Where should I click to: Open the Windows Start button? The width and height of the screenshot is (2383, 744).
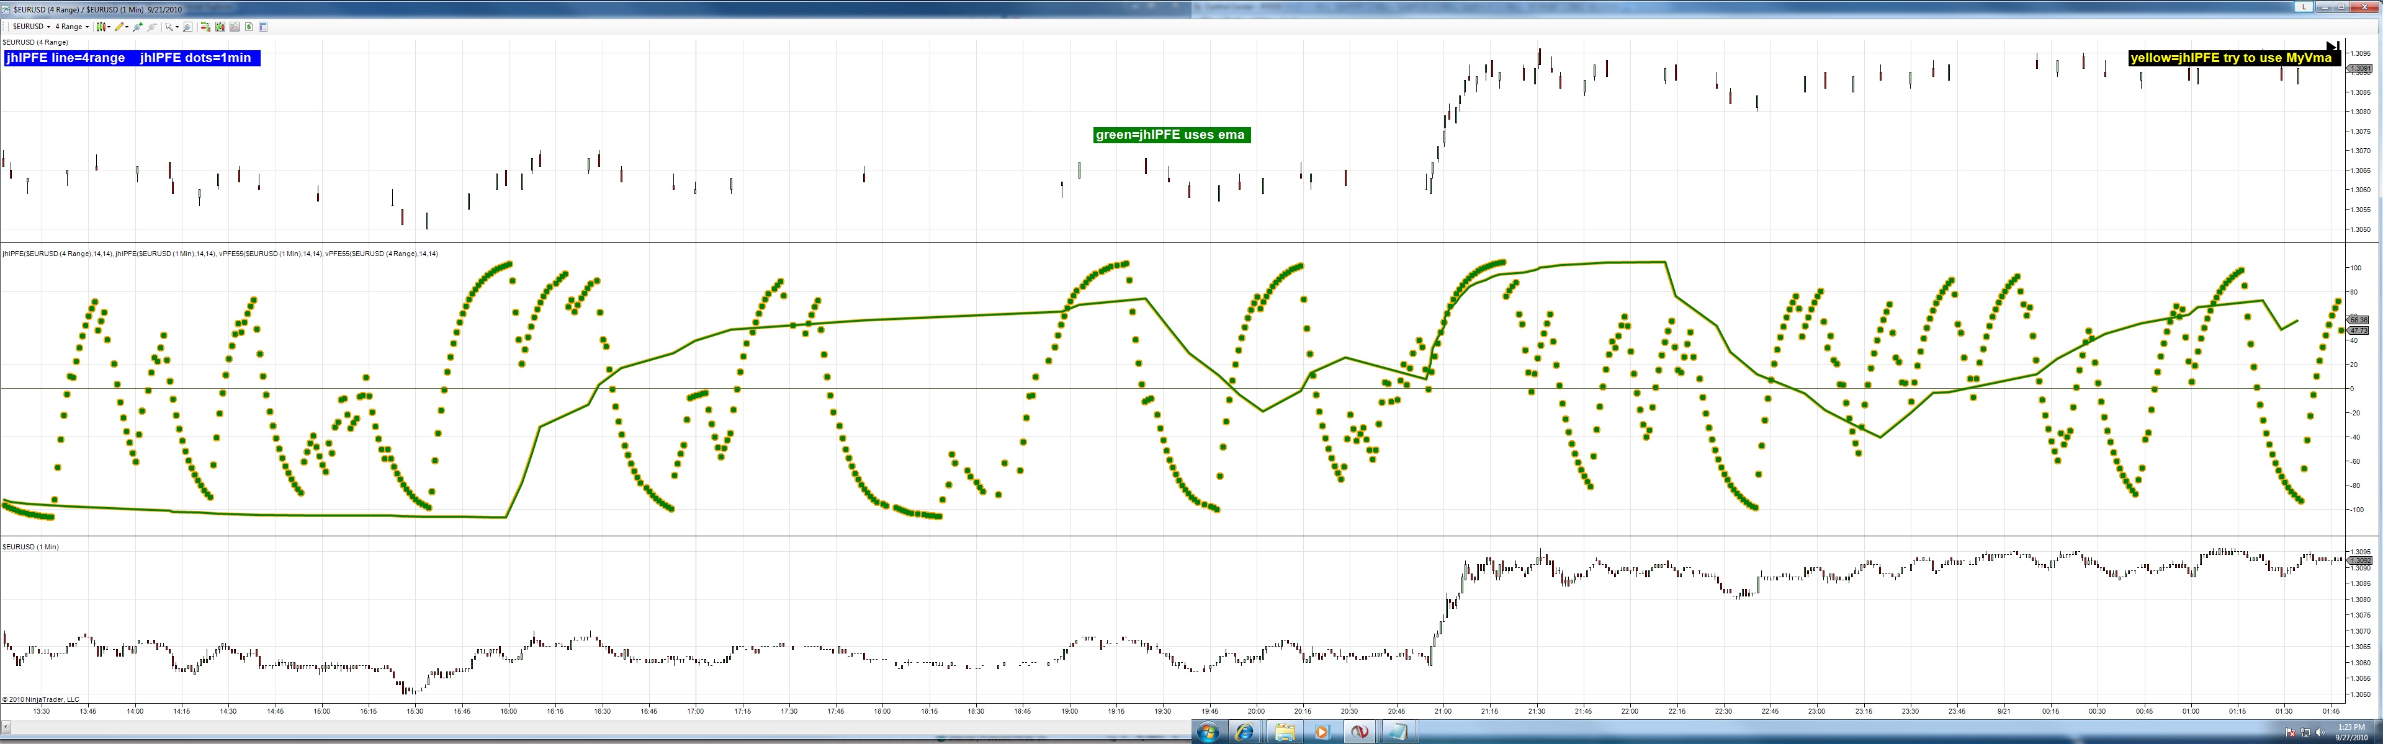(1208, 733)
